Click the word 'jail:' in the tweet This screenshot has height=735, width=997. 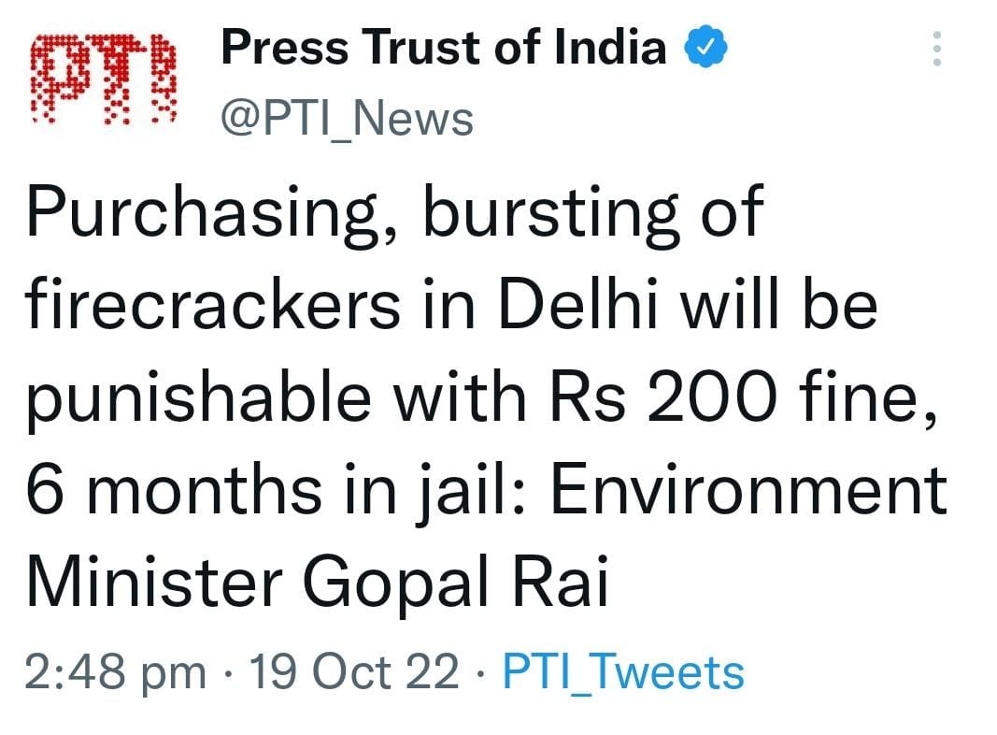tap(476, 491)
